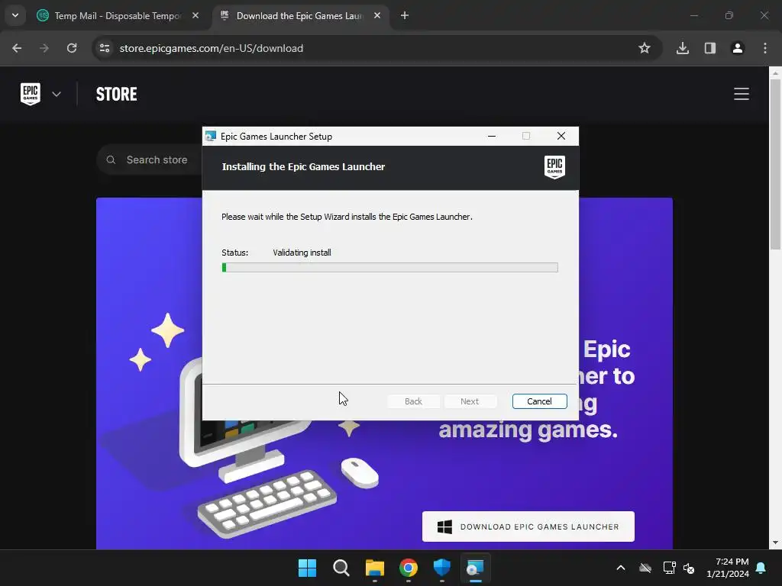Expand the dropdown next to Epic logo

point(57,94)
